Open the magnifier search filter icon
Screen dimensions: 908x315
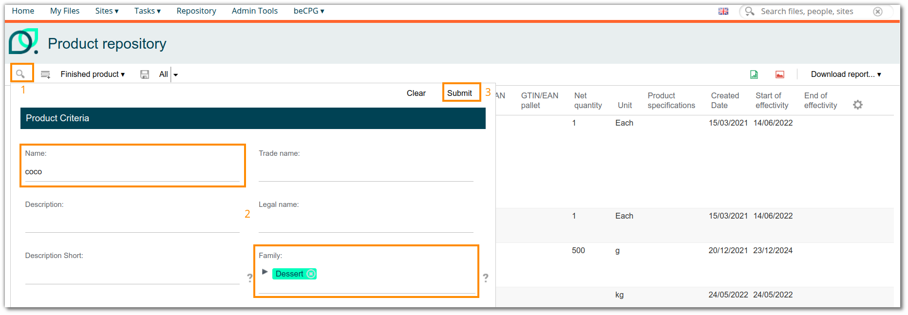pyautogui.click(x=20, y=74)
